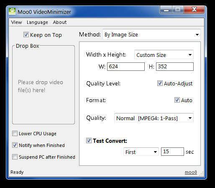The width and height of the screenshot is (215, 188).
Task: Click the Width x Height label
Action: point(106,54)
